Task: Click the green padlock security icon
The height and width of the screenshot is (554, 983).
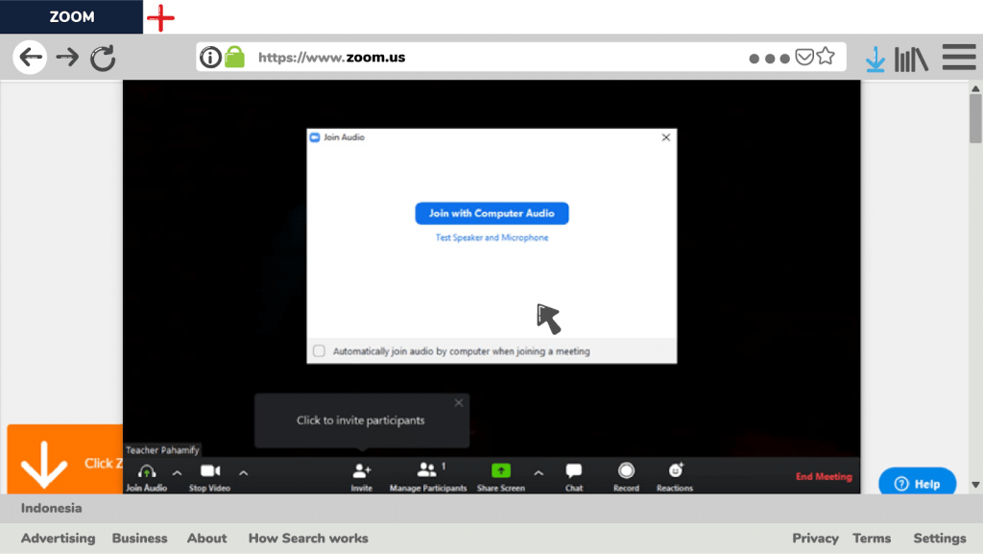Action: point(234,57)
